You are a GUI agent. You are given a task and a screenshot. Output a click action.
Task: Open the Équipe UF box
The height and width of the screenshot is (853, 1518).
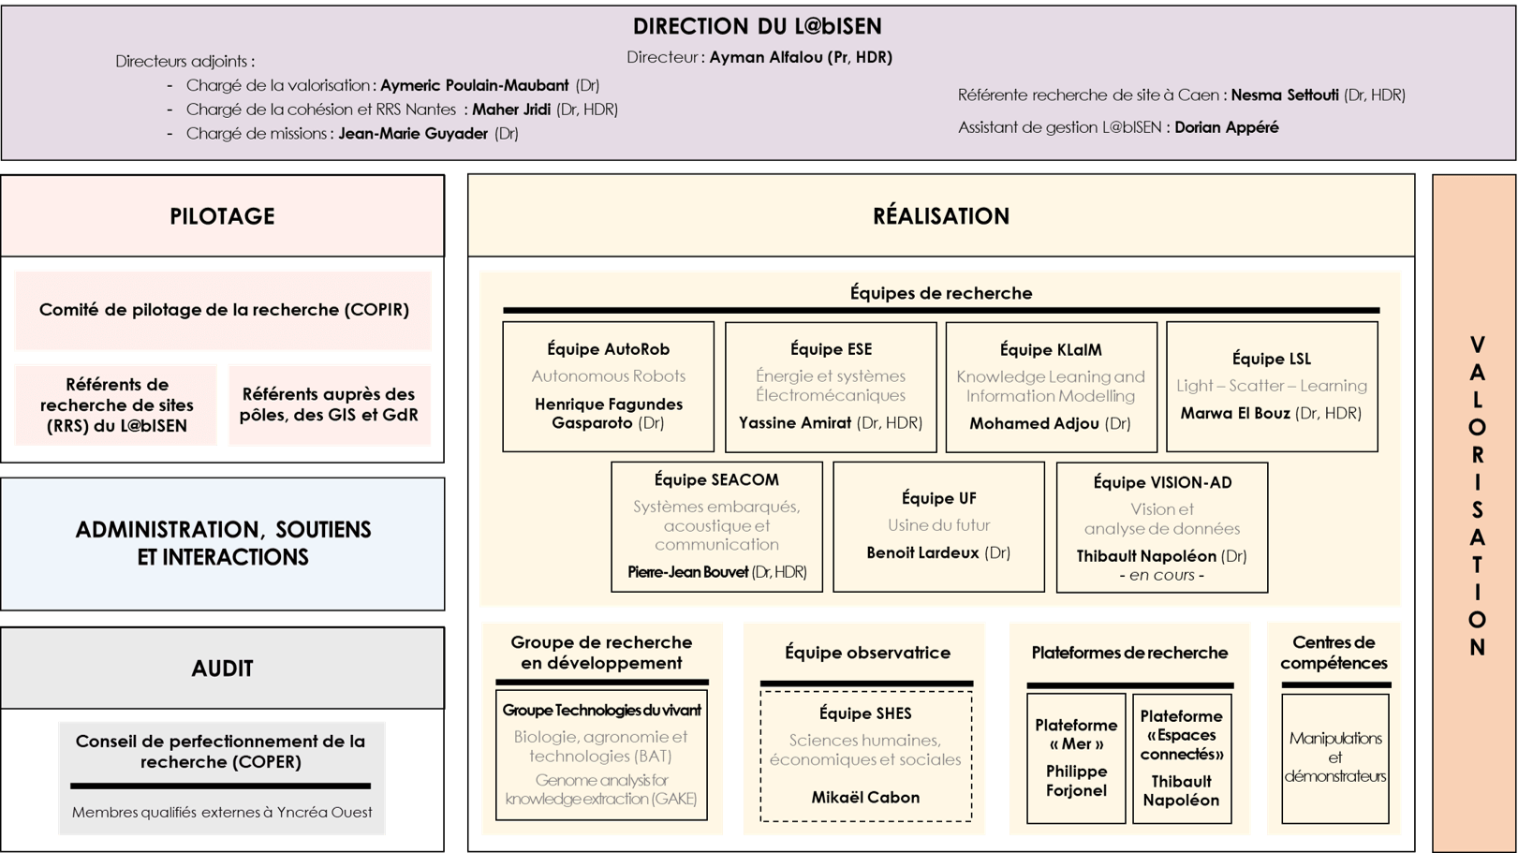click(x=938, y=526)
